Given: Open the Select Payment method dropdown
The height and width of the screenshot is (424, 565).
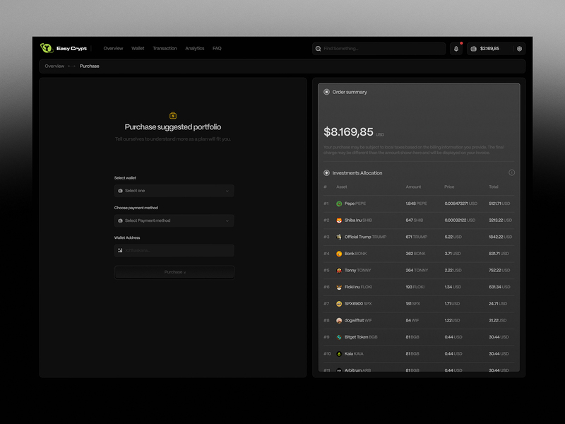Looking at the screenshot, I should tap(174, 220).
